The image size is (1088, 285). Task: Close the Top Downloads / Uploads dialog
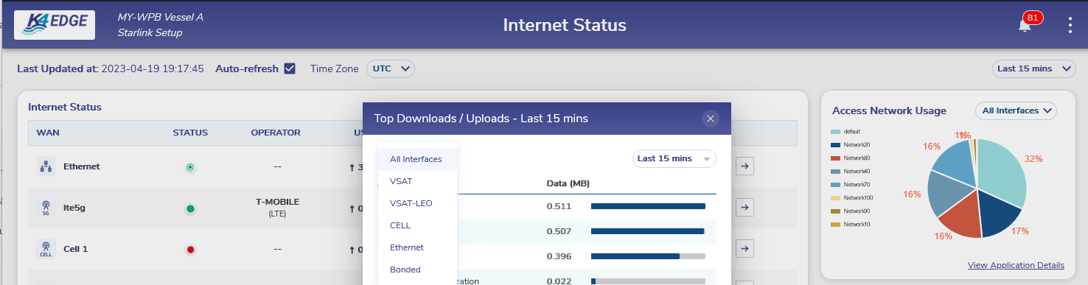point(710,119)
